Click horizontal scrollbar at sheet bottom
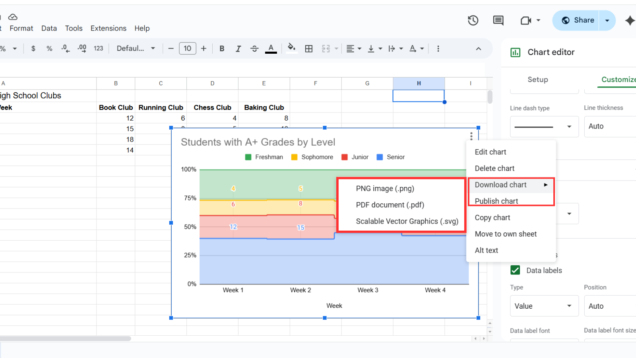Screen dimensions: 636x358 [66, 339]
